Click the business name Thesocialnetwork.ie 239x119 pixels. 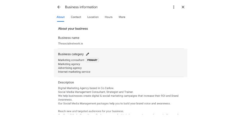point(71,43)
